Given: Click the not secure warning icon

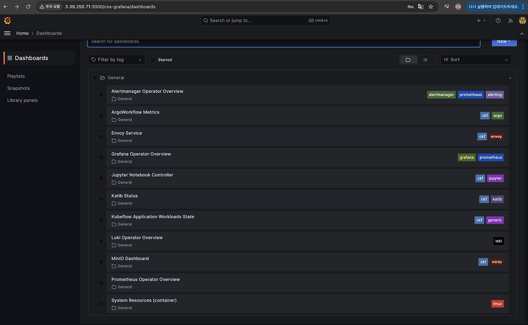Looking at the screenshot, I should click(x=42, y=7).
